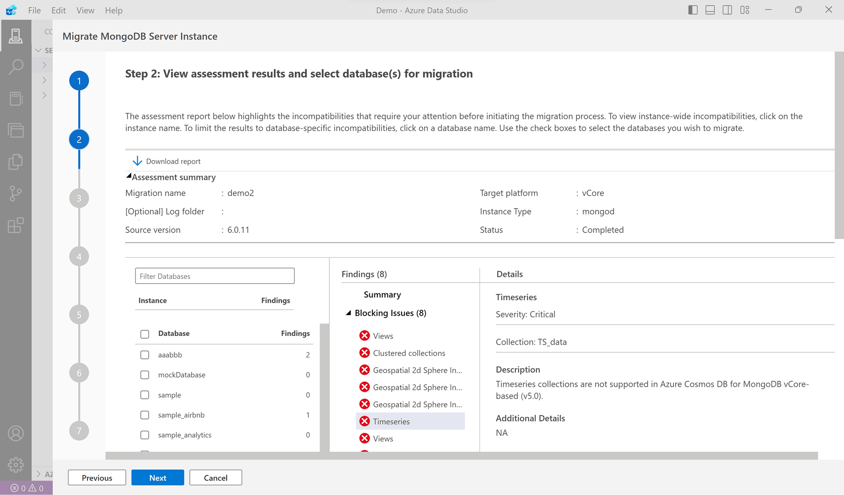Click the Download report arrow icon
The image size is (844, 495).
coord(137,160)
